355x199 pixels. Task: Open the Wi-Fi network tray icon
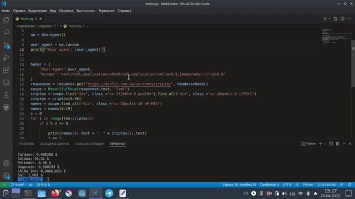point(301,193)
